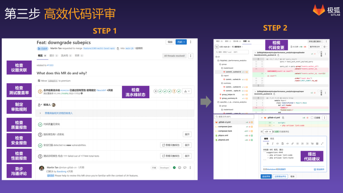The image size is (343, 193).
Task: Switch to the 变更 12 tab in STEP 2
Action: 246,41
